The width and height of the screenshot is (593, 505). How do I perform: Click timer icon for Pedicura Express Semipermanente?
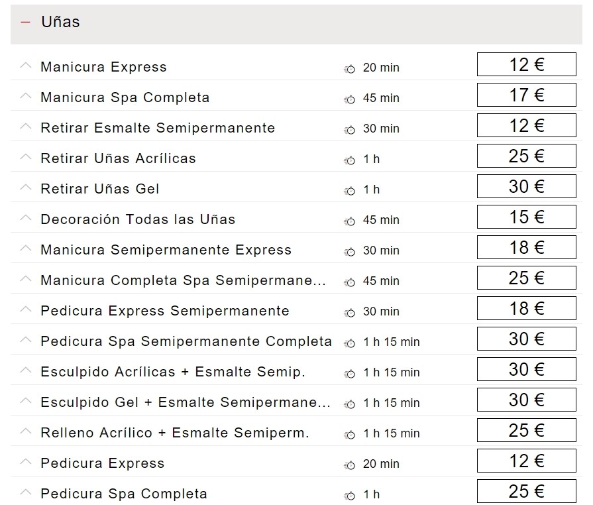pos(349,312)
